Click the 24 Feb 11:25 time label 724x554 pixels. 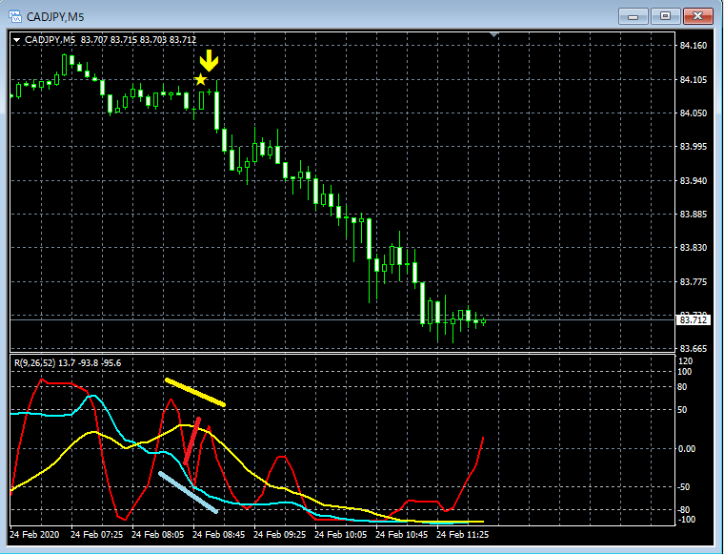pos(462,535)
